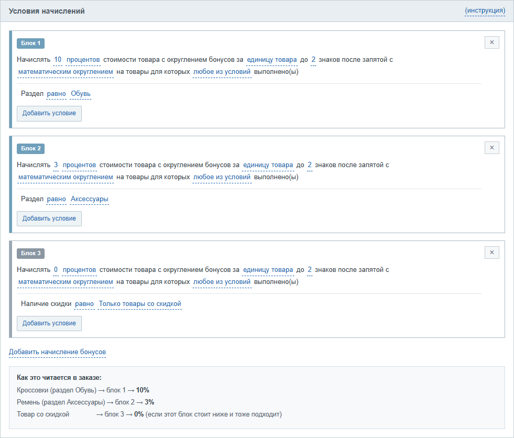This screenshot has height=438, width=514.
Task: Click Добавить условие in Блок 2
Action: (49, 218)
